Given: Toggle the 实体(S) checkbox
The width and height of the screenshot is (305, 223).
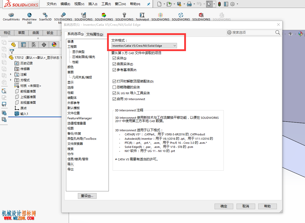Looking at the screenshot, I should (x=114, y=58).
